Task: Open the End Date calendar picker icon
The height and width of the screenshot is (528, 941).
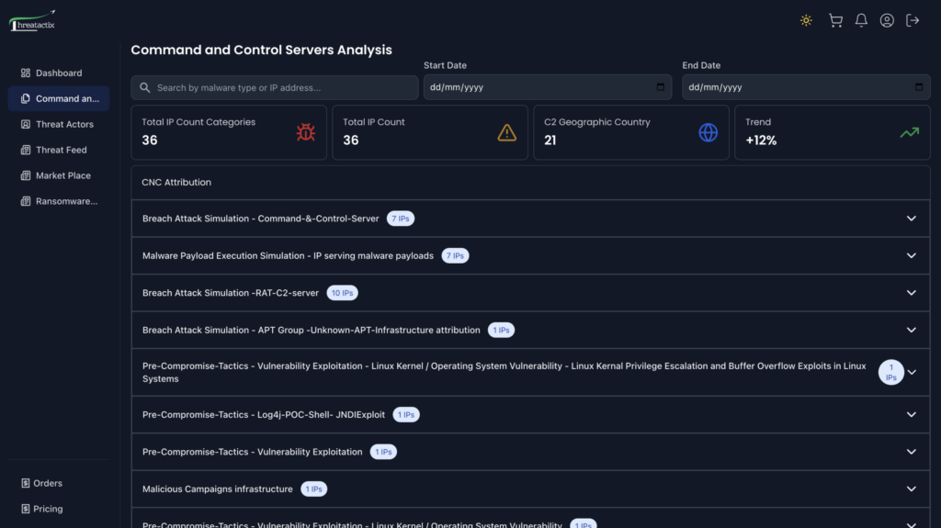Action: 919,87
